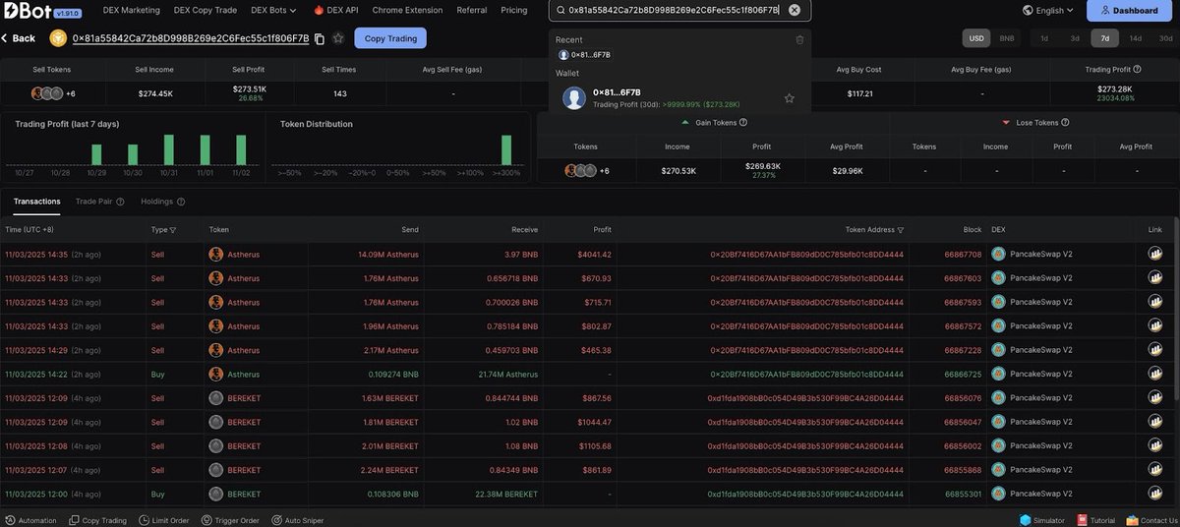The width and height of the screenshot is (1180, 527).
Task: Go Back to previous page
Action: point(18,38)
